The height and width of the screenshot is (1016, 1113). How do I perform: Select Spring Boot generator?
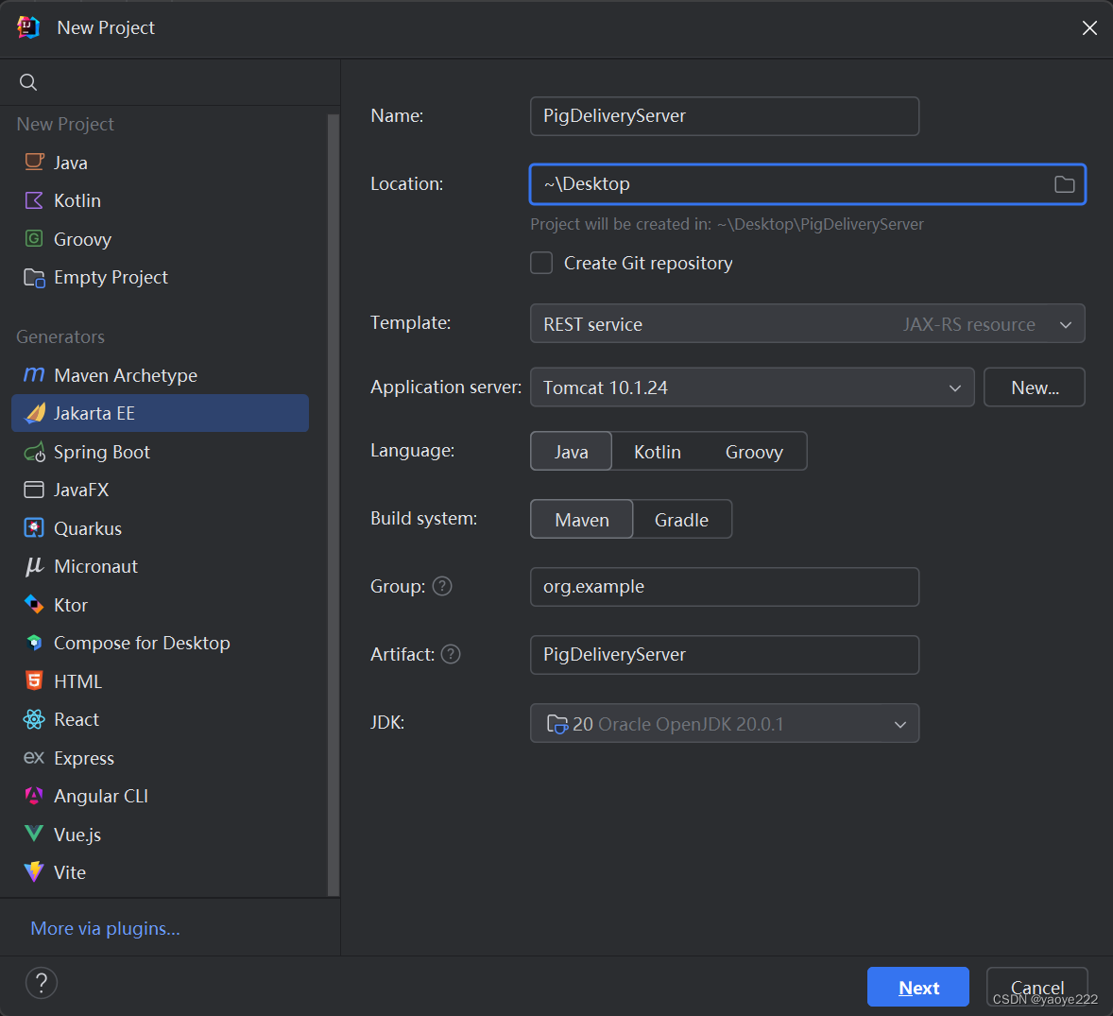(x=161, y=452)
